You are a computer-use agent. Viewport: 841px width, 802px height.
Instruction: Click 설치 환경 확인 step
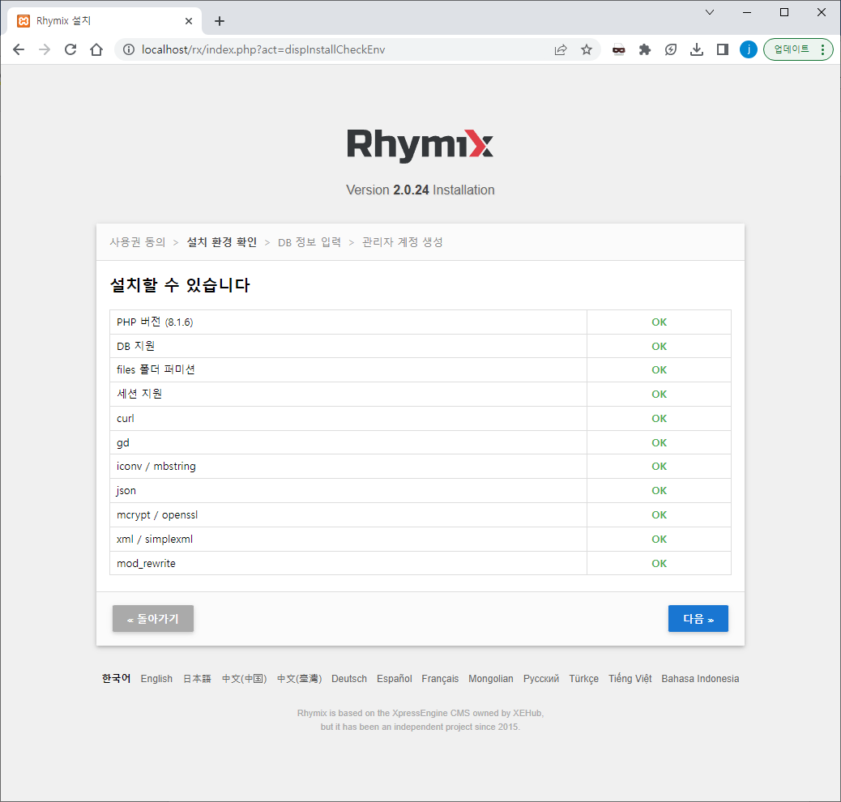(x=221, y=242)
